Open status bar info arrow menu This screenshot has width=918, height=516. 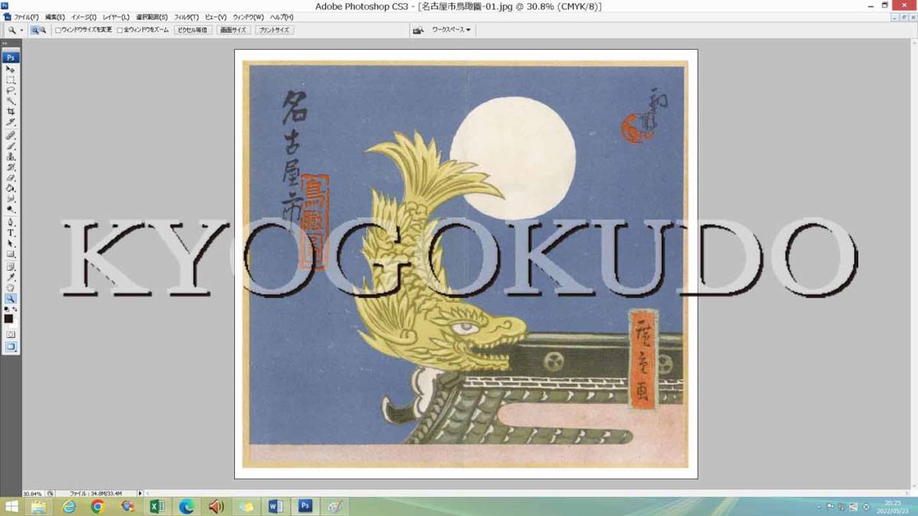(140, 493)
